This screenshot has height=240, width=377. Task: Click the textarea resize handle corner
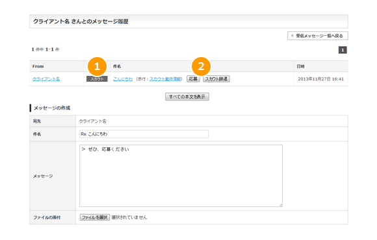click(x=281, y=205)
